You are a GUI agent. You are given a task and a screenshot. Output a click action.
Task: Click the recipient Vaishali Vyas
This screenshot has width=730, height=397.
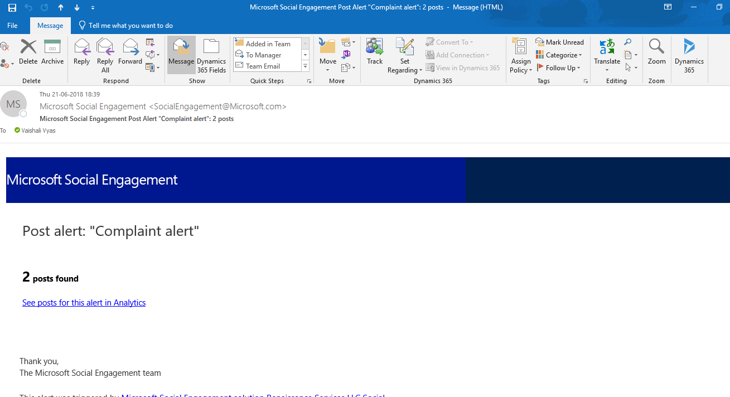(38, 130)
